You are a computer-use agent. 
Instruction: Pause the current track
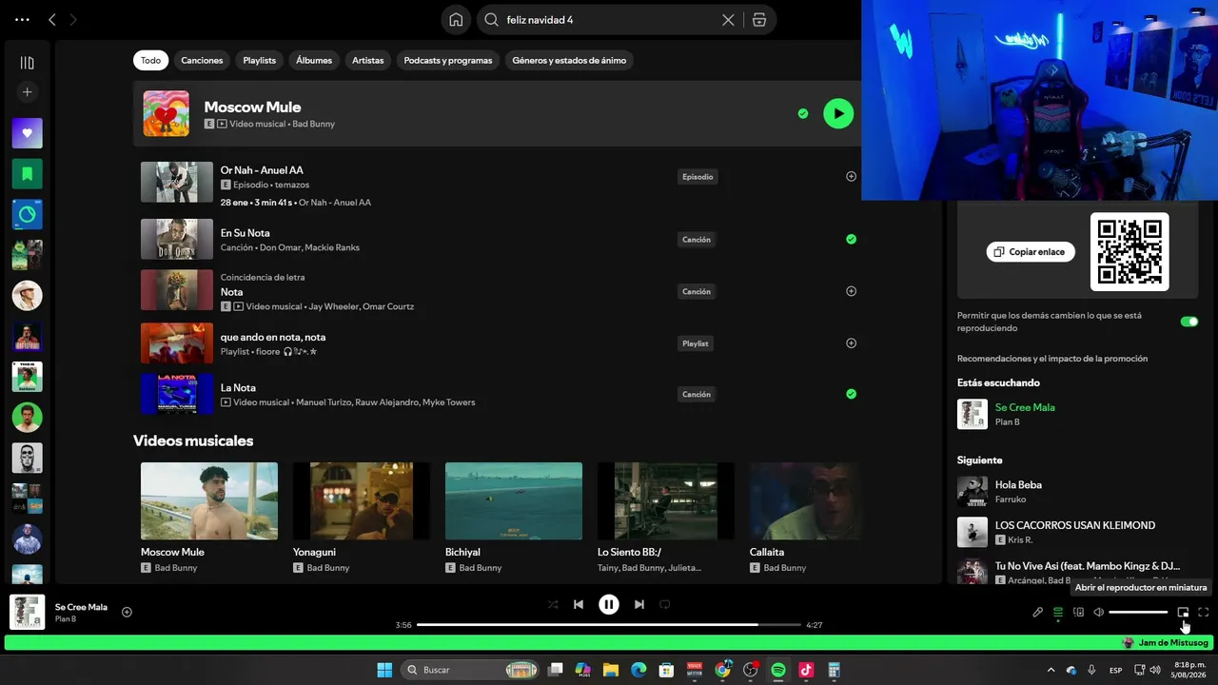click(609, 604)
